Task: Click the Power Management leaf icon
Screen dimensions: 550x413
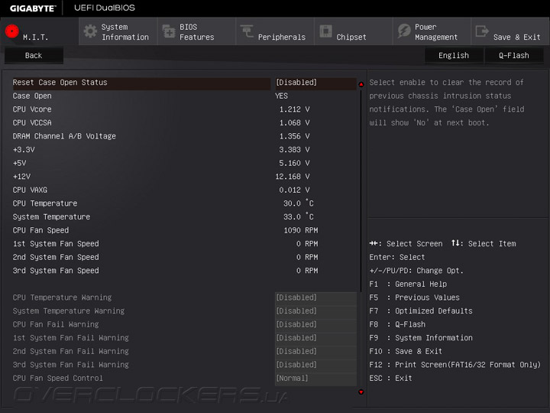Action: pyautogui.click(x=404, y=31)
